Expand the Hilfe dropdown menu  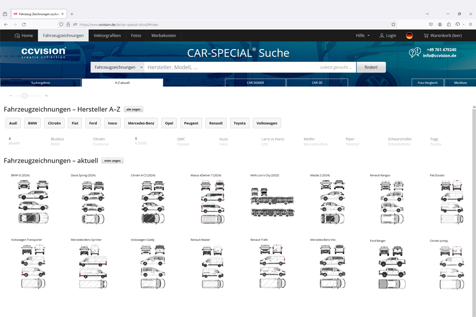click(363, 35)
